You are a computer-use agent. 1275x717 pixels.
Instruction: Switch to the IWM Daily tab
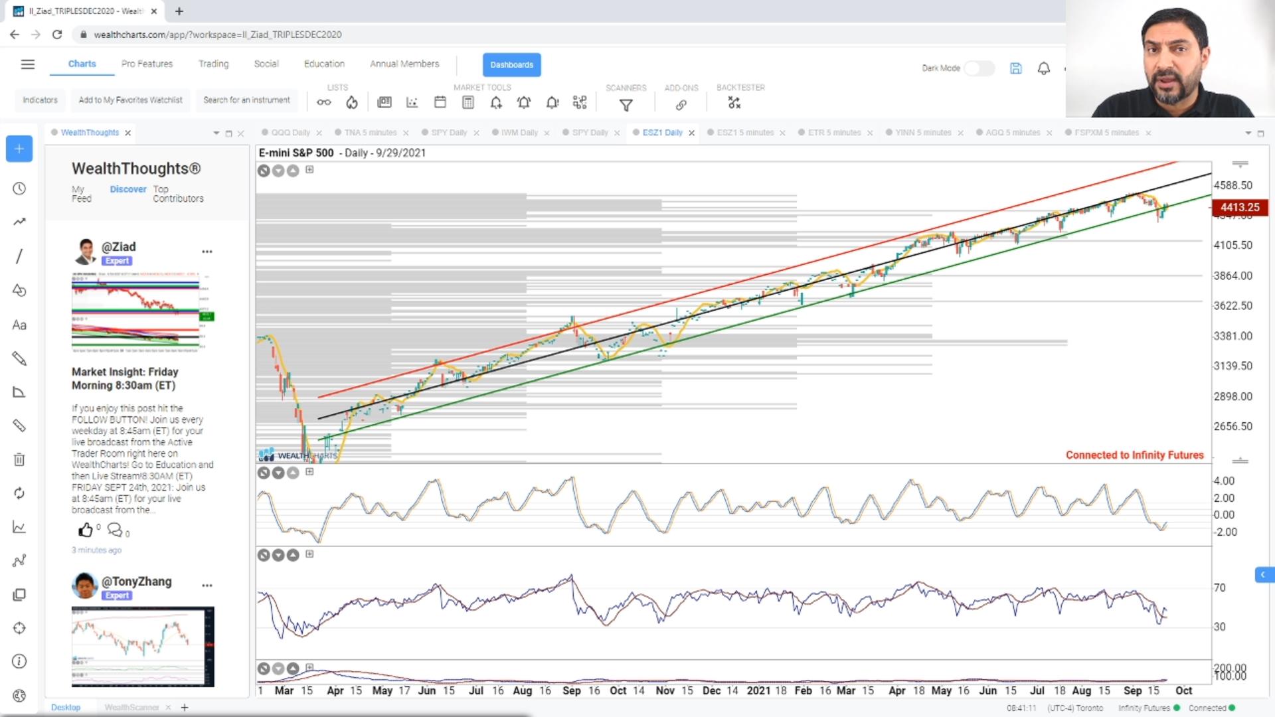click(x=519, y=133)
